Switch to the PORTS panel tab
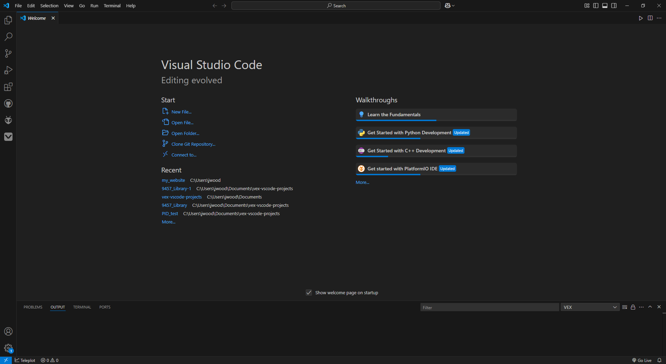The image size is (666, 364). 105,307
